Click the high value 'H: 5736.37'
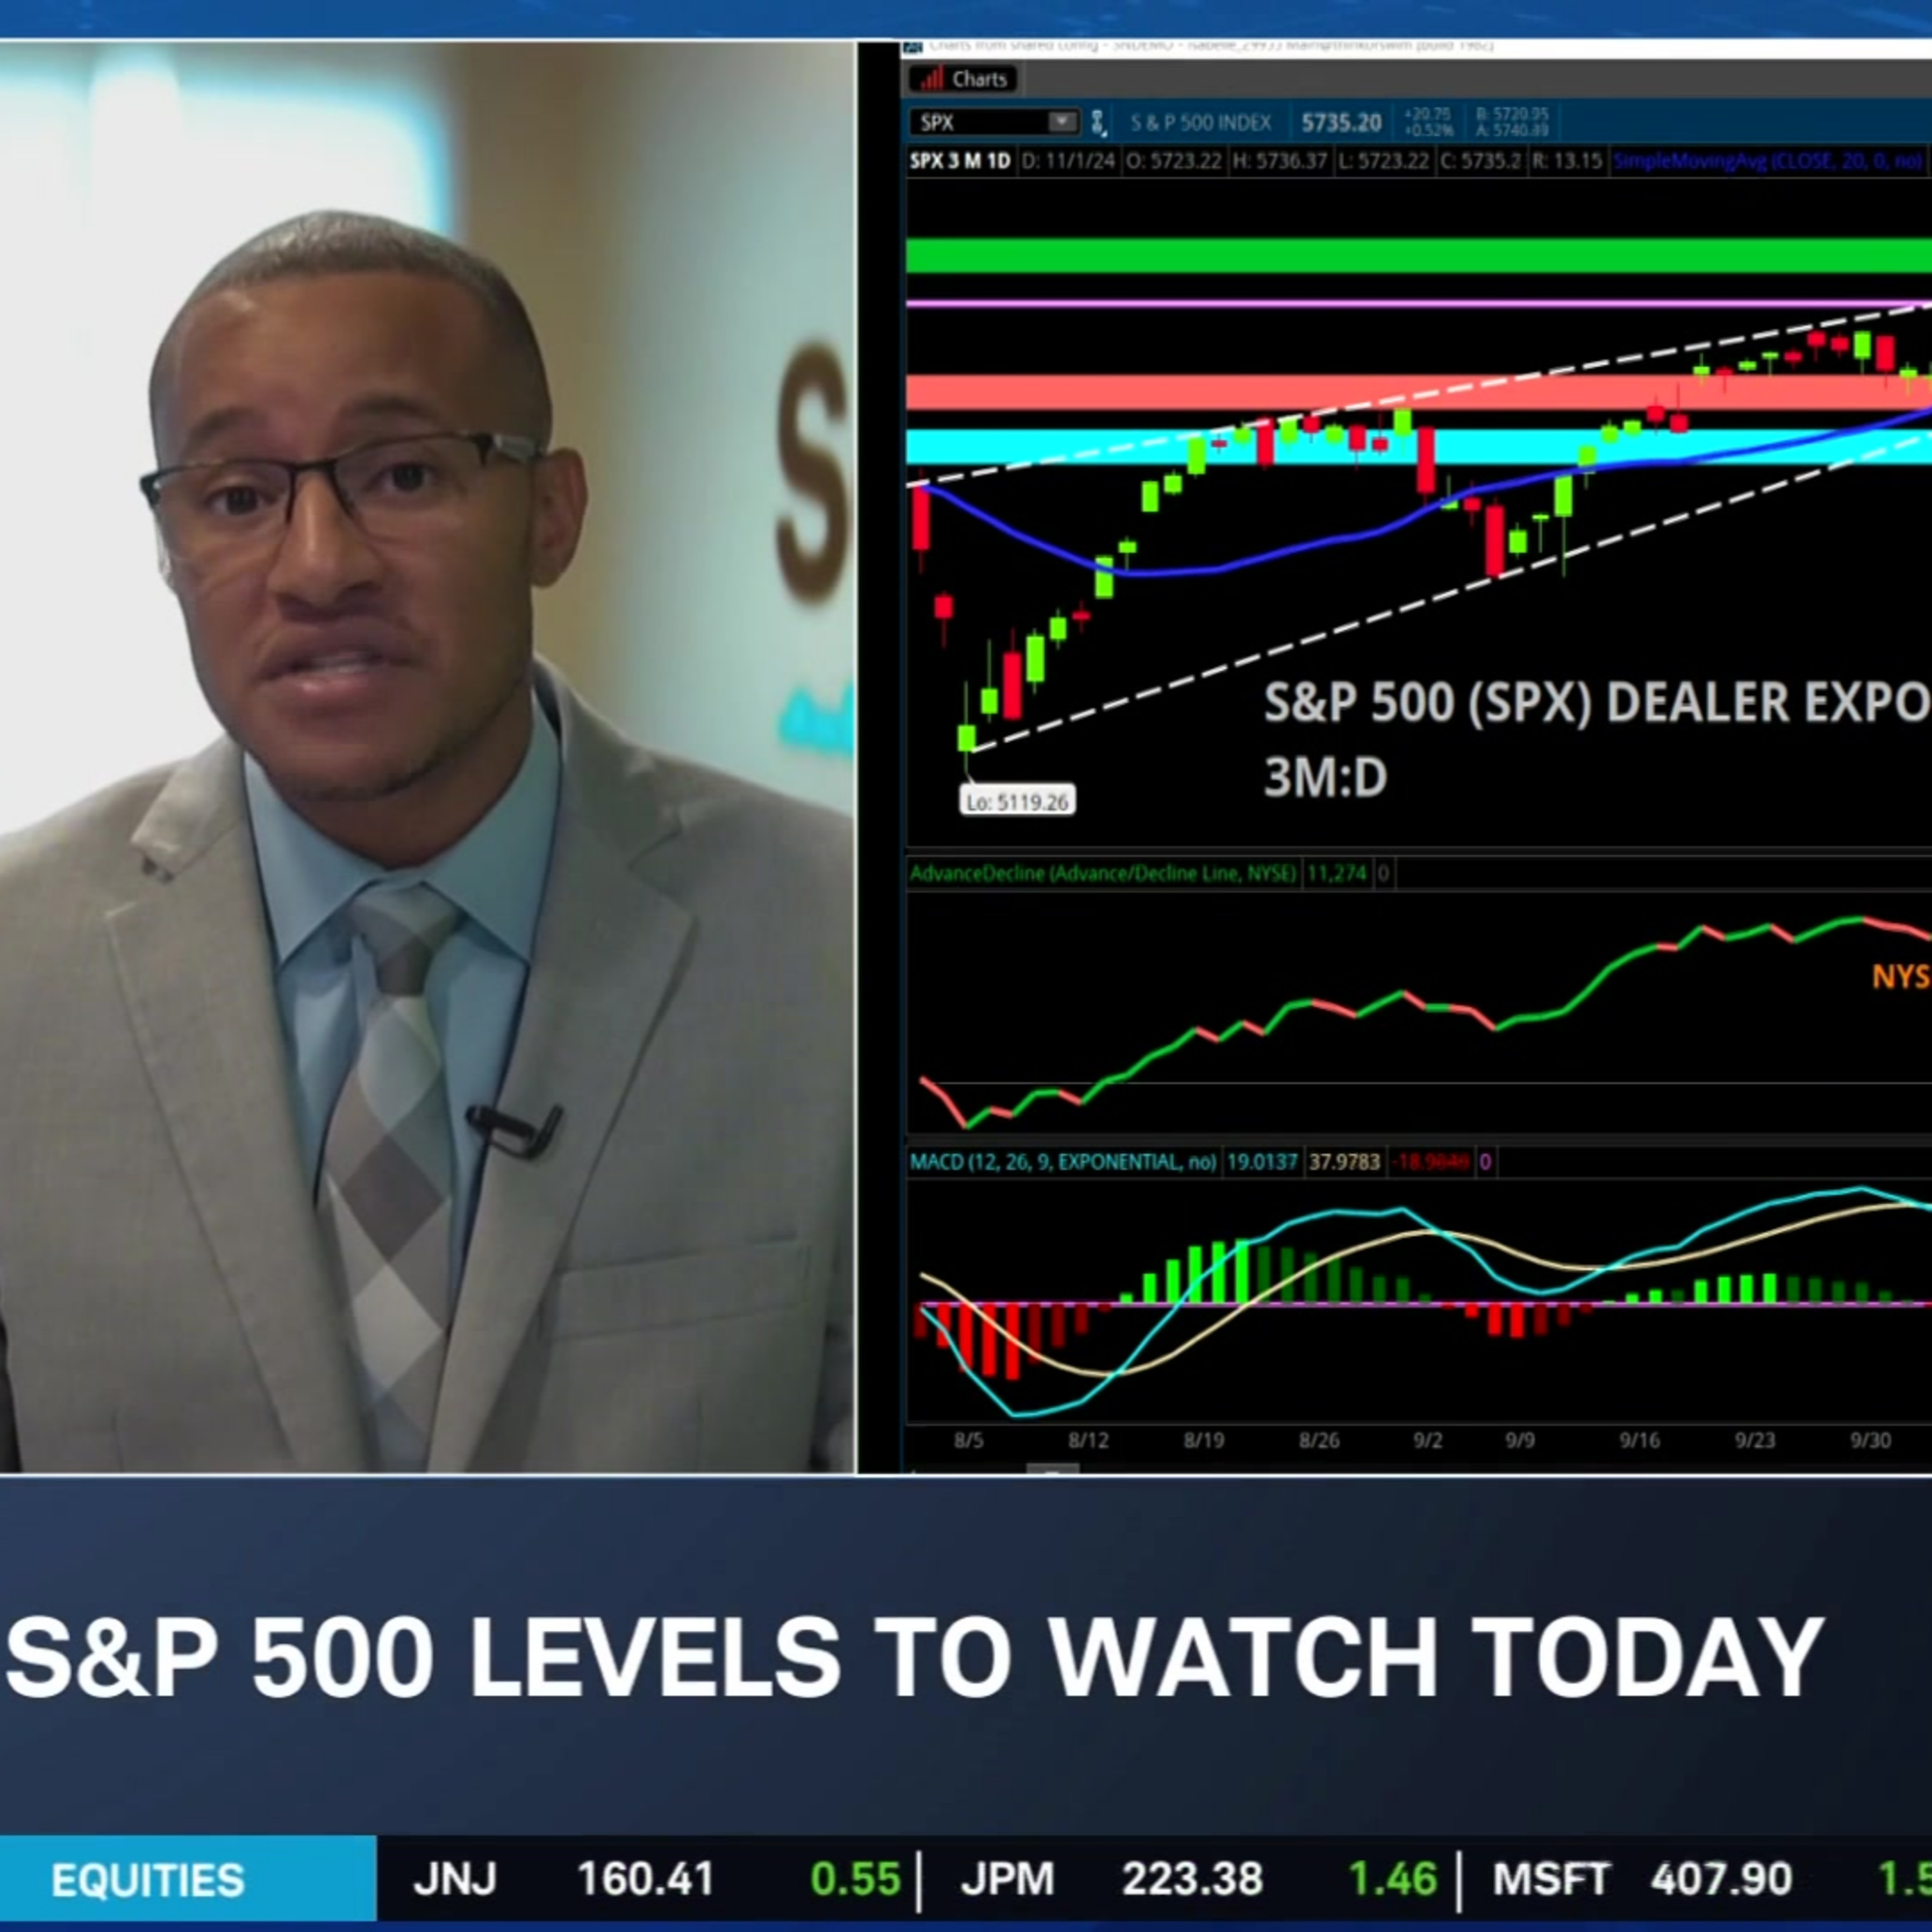The image size is (1932, 1932). (x=1280, y=161)
